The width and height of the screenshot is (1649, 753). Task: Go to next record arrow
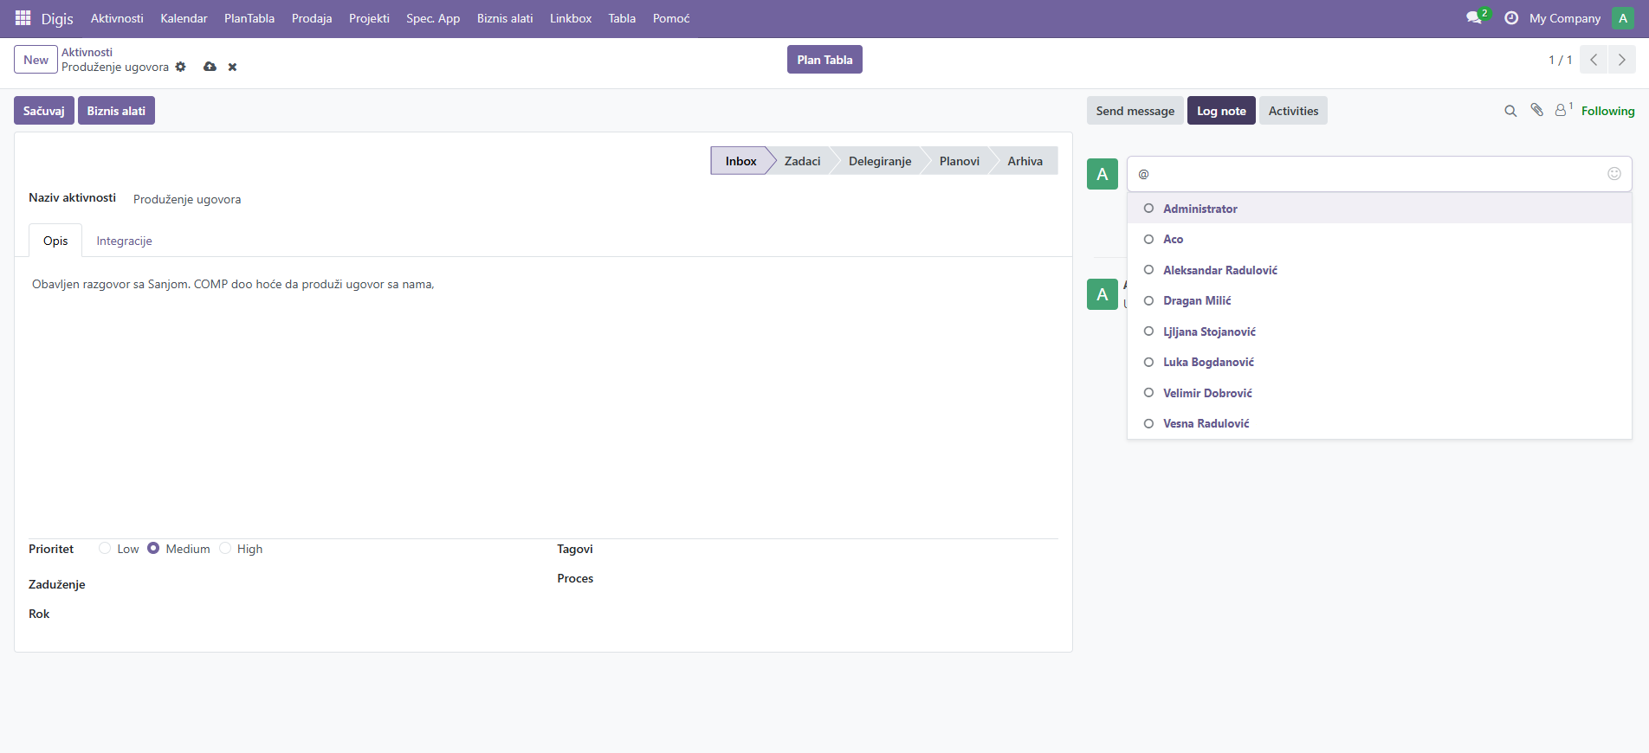(1621, 60)
